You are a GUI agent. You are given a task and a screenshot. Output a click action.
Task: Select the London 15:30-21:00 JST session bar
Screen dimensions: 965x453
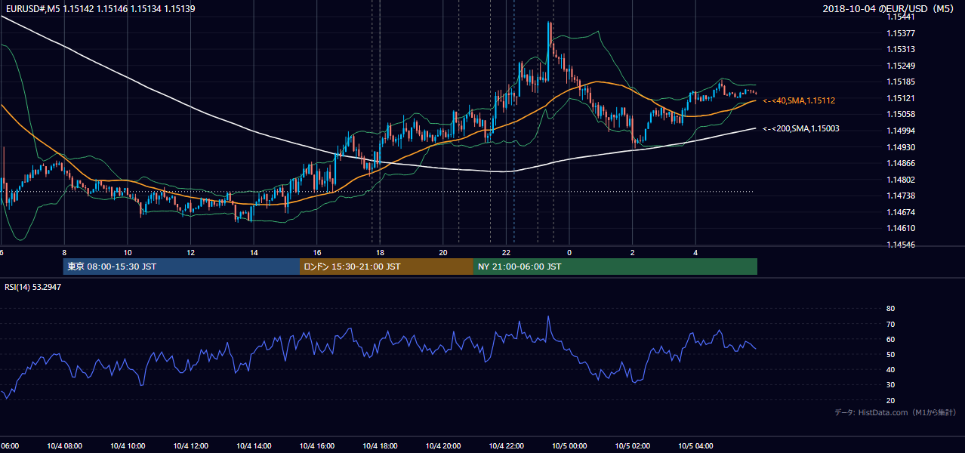point(387,267)
